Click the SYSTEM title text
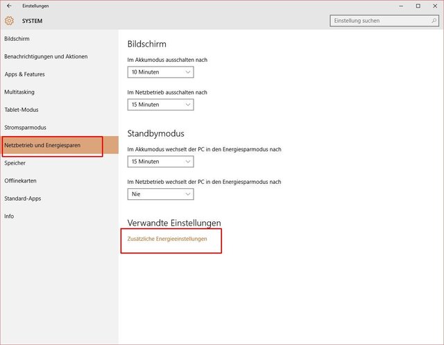This screenshot has height=345, width=444. click(33, 21)
